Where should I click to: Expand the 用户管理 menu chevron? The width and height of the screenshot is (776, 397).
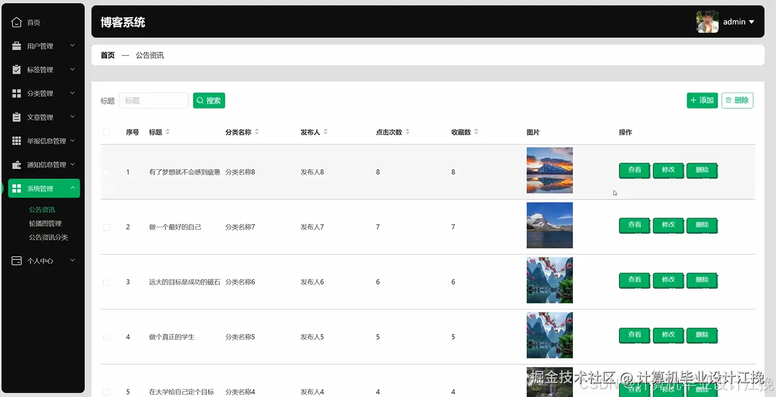(x=72, y=45)
